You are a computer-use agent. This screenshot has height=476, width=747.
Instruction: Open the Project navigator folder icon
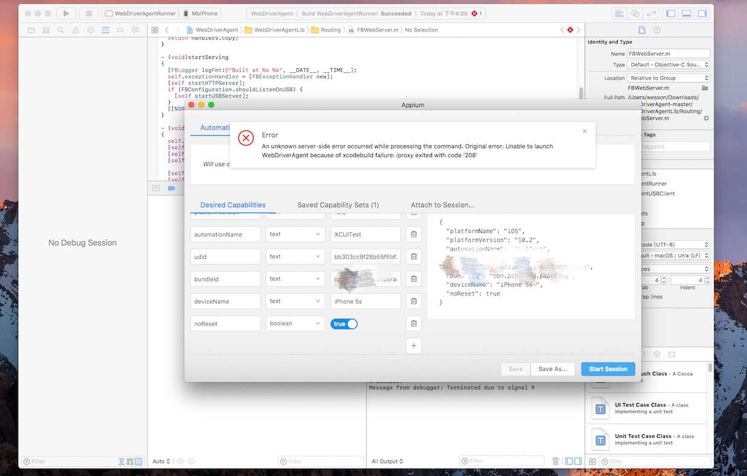click(x=31, y=30)
